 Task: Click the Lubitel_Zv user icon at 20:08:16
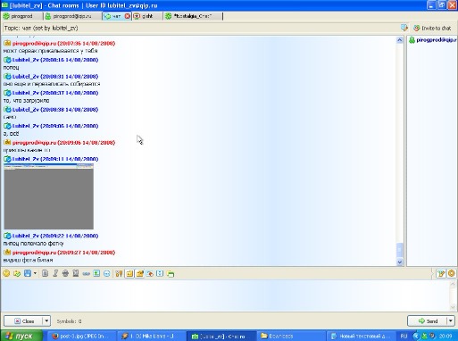pyautogui.click(x=7, y=60)
